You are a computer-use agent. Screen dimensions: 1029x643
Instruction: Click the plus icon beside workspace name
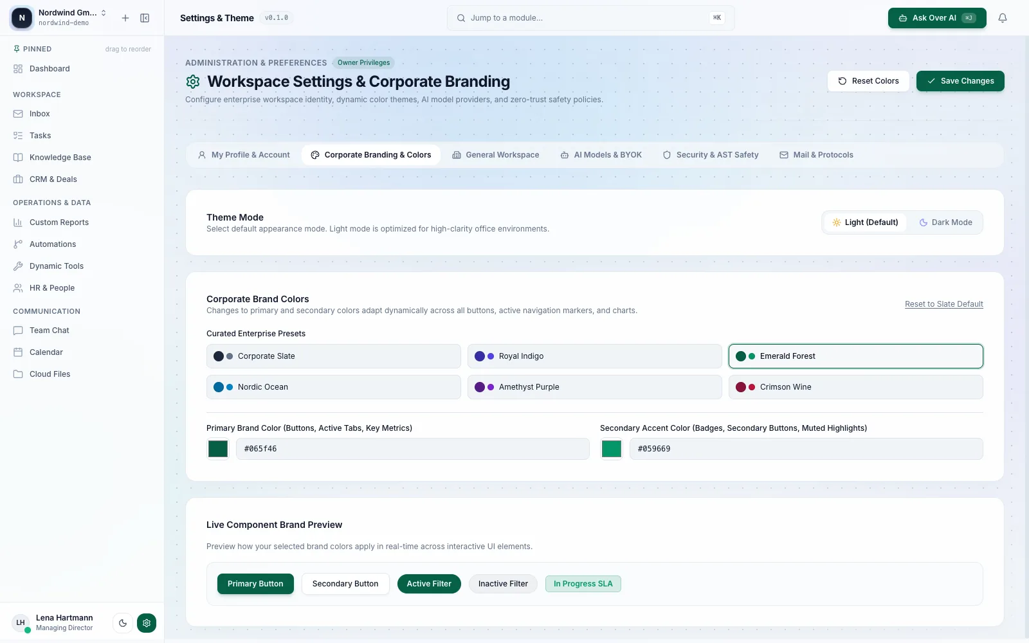[x=125, y=18]
